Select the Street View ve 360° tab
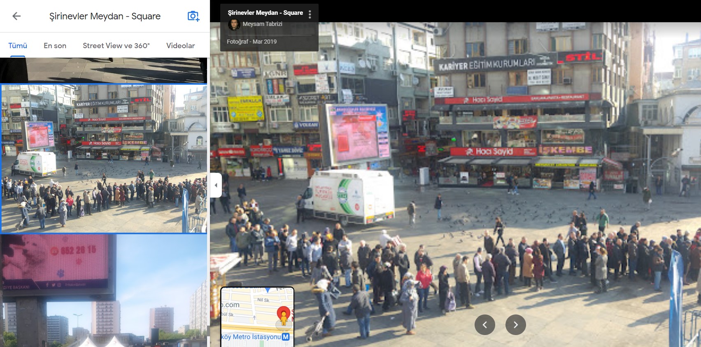The width and height of the screenshot is (701, 347). [x=116, y=46]
